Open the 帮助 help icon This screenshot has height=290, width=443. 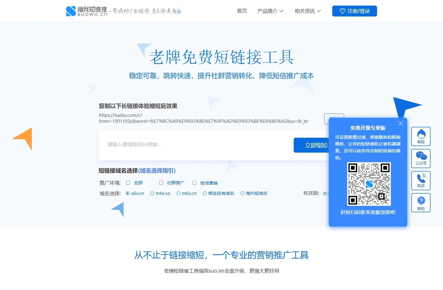pyautogui.click(x=421, y=203)
